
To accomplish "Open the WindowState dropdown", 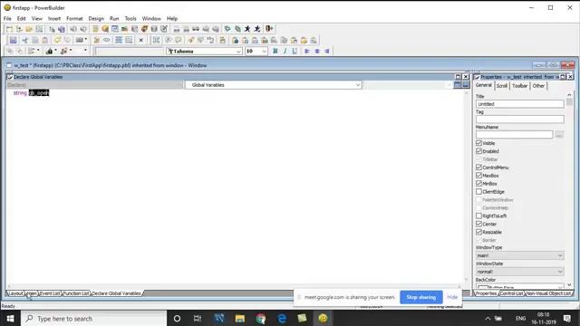I will 519,272.
